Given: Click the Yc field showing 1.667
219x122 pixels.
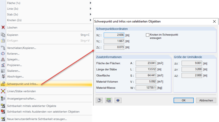Looking at the screenshot, I should click(x=114, y=41).
